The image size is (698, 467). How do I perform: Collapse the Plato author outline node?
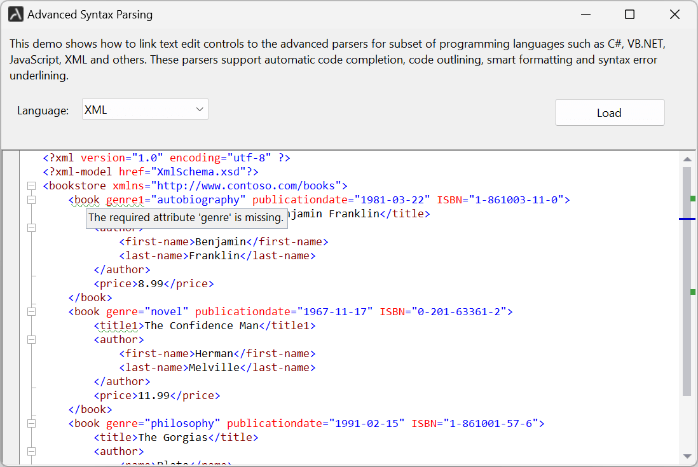tap(31, 451)
